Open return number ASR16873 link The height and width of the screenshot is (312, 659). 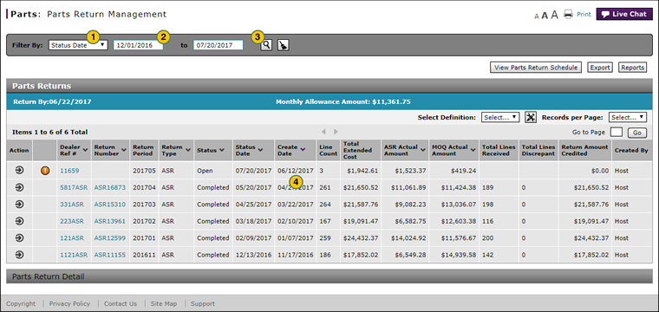click(x=110, y=188)
